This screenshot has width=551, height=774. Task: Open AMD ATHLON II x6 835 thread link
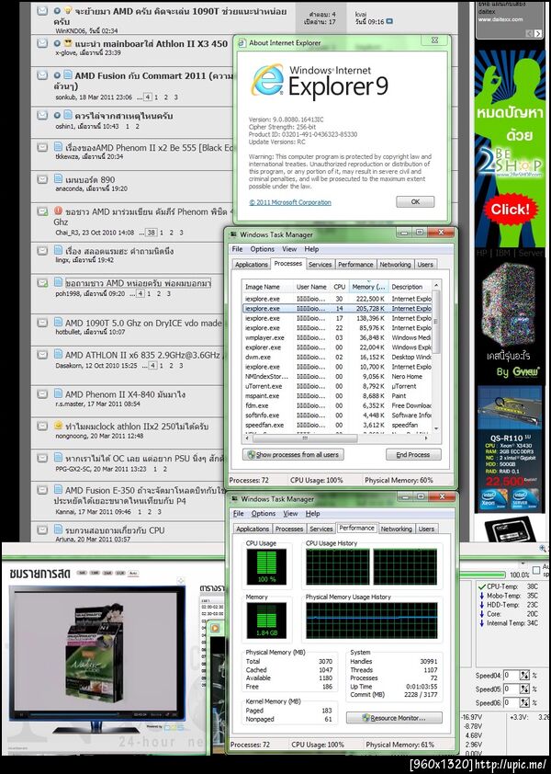[x=142, y=355]
